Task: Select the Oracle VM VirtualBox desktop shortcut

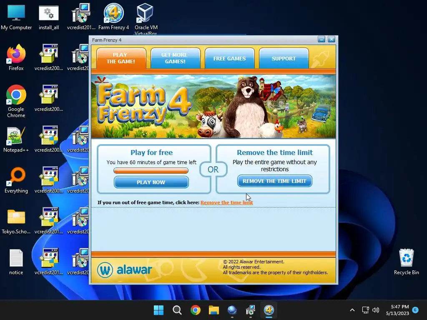Action: click(x=146, y=19)
